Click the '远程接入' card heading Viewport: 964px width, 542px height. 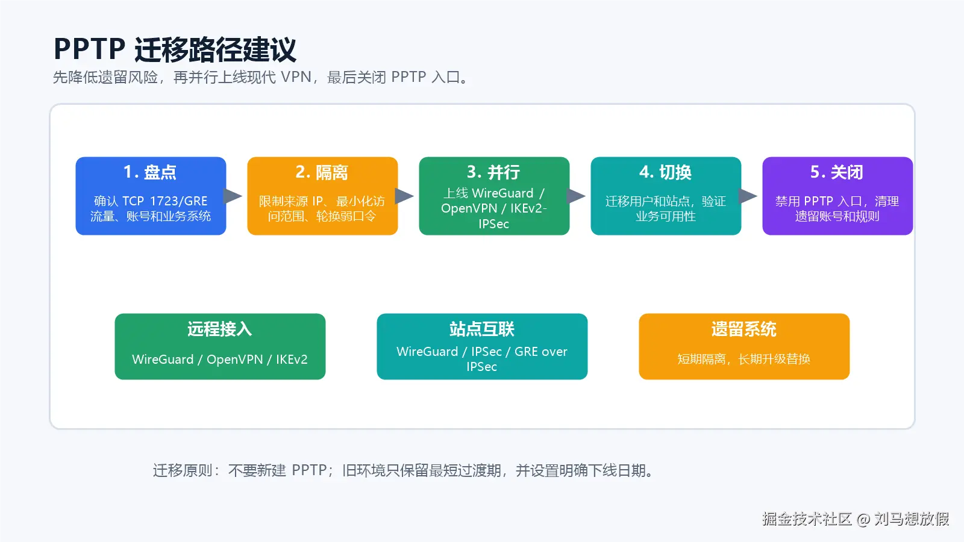coord(220,329)
